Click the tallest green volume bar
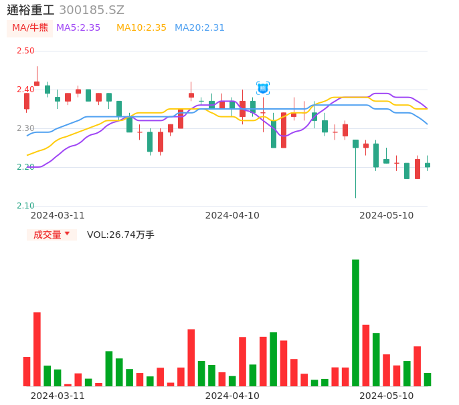Screen dimensions: 459x405 pos(355,322)
